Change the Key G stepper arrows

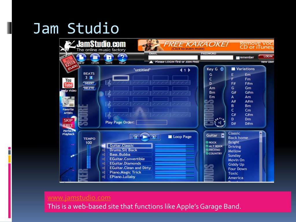(x=222, y=69)
